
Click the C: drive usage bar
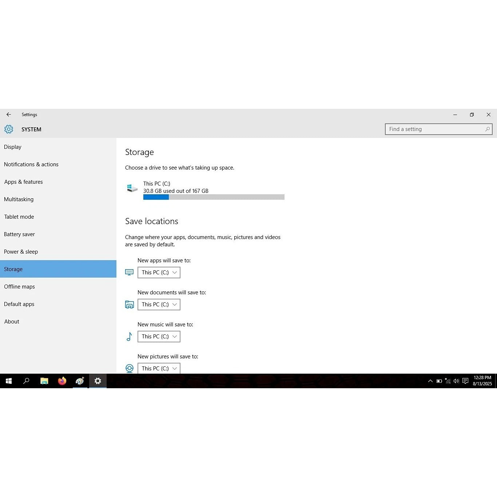(214, 197)
